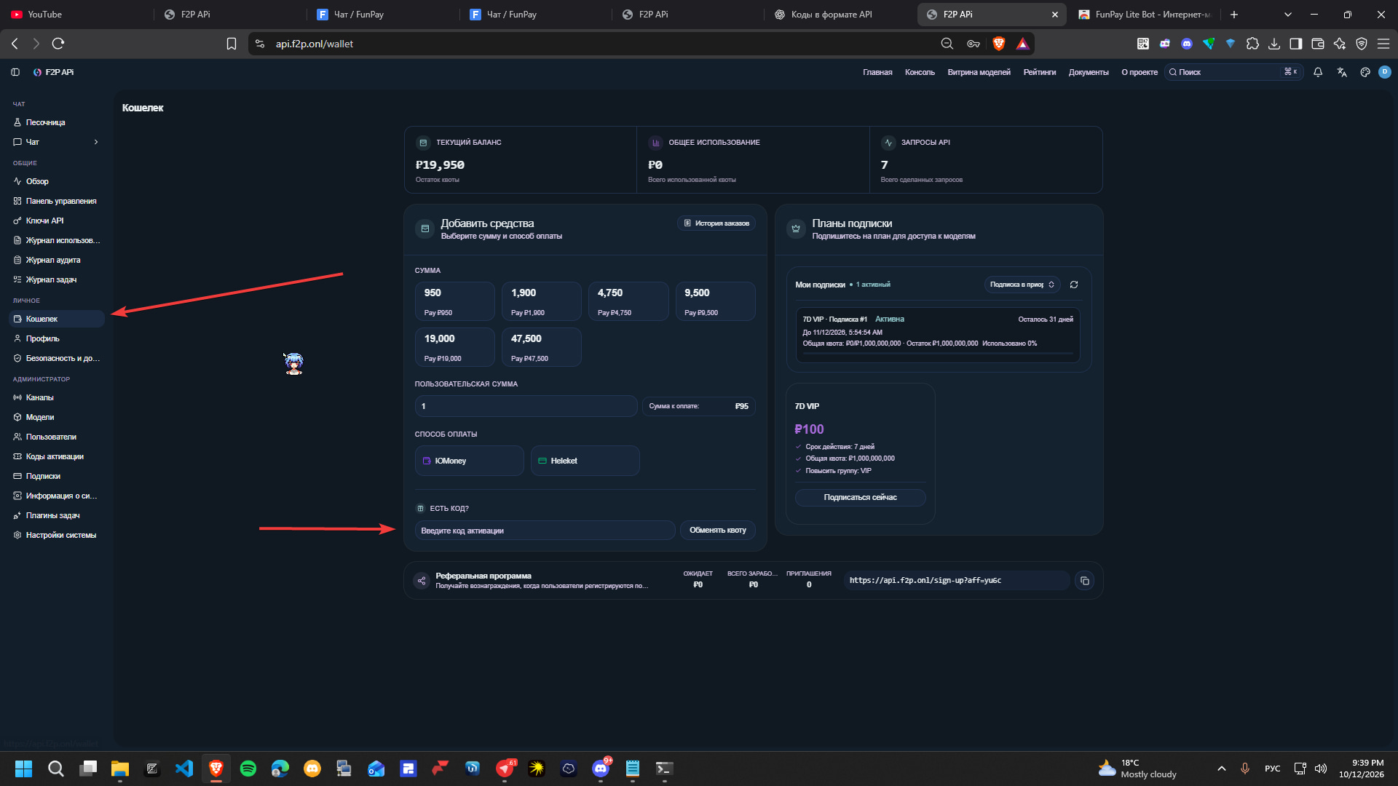Choose Heleket payment method

click(585, 461)
